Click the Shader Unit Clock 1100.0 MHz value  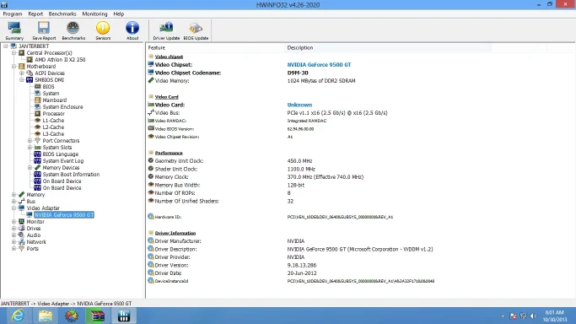click(301, 169)
